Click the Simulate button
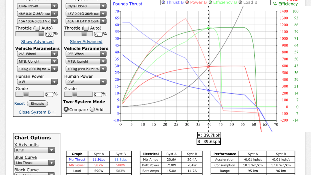 [x=38, y=104]
